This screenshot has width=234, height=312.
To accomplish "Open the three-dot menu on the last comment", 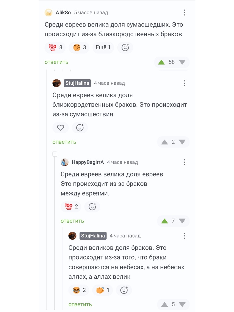I will [185, 236].
